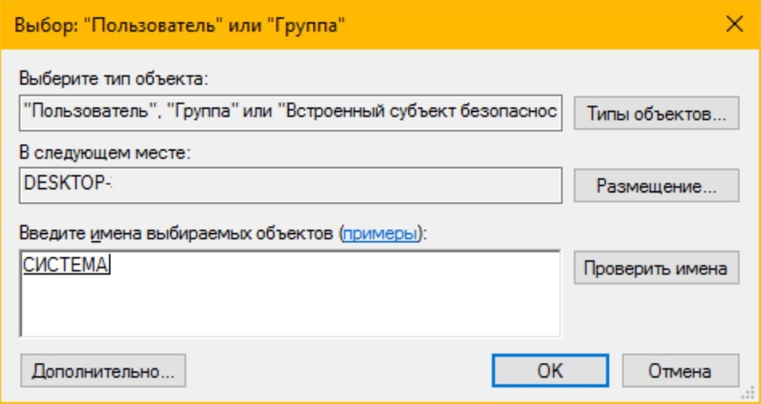Click the Выберите тип объекта label
This screenshot has width=761, height=404.
click(114, 79)
